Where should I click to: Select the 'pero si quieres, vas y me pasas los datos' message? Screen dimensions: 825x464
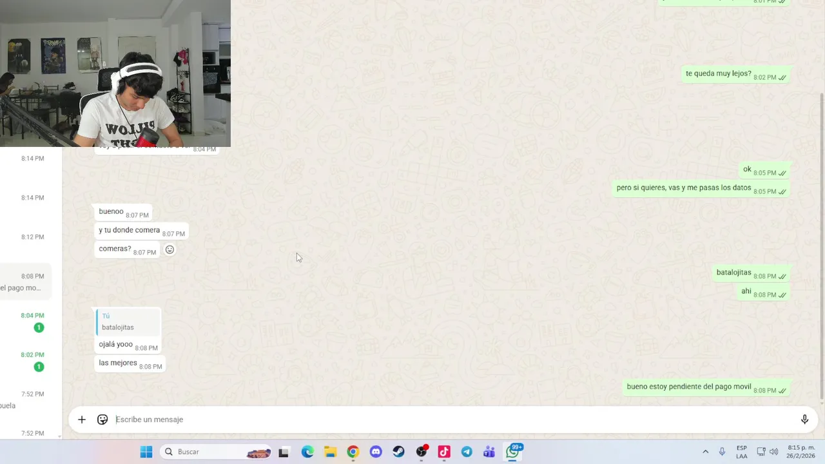[701, 189]
